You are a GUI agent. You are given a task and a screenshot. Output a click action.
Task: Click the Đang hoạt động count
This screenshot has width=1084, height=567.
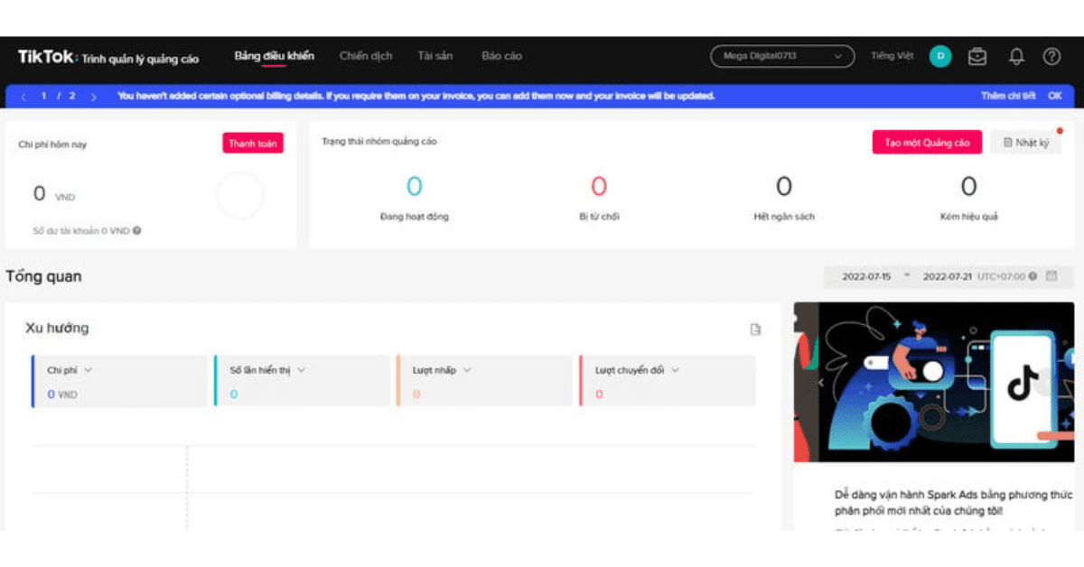[x=414, y=187]
